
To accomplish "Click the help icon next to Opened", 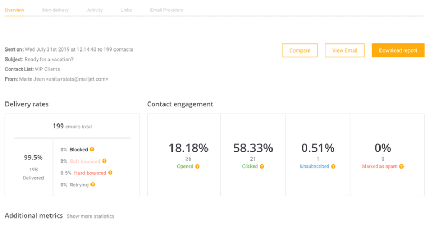I will click(x=197, y=166).
